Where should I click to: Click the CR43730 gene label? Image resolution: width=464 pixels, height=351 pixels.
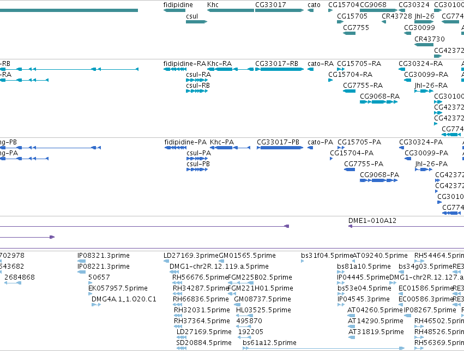430,39
